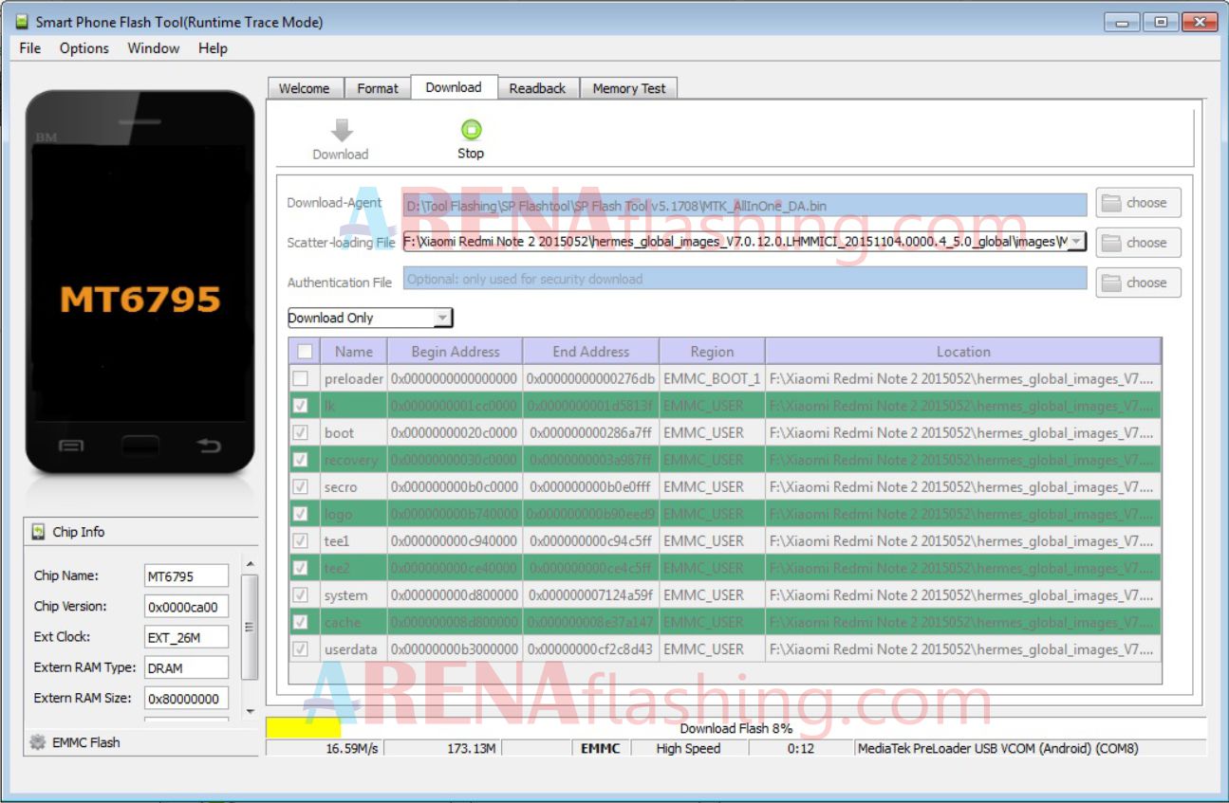
Task: Open the Options menu
Action: coord(84,48)
